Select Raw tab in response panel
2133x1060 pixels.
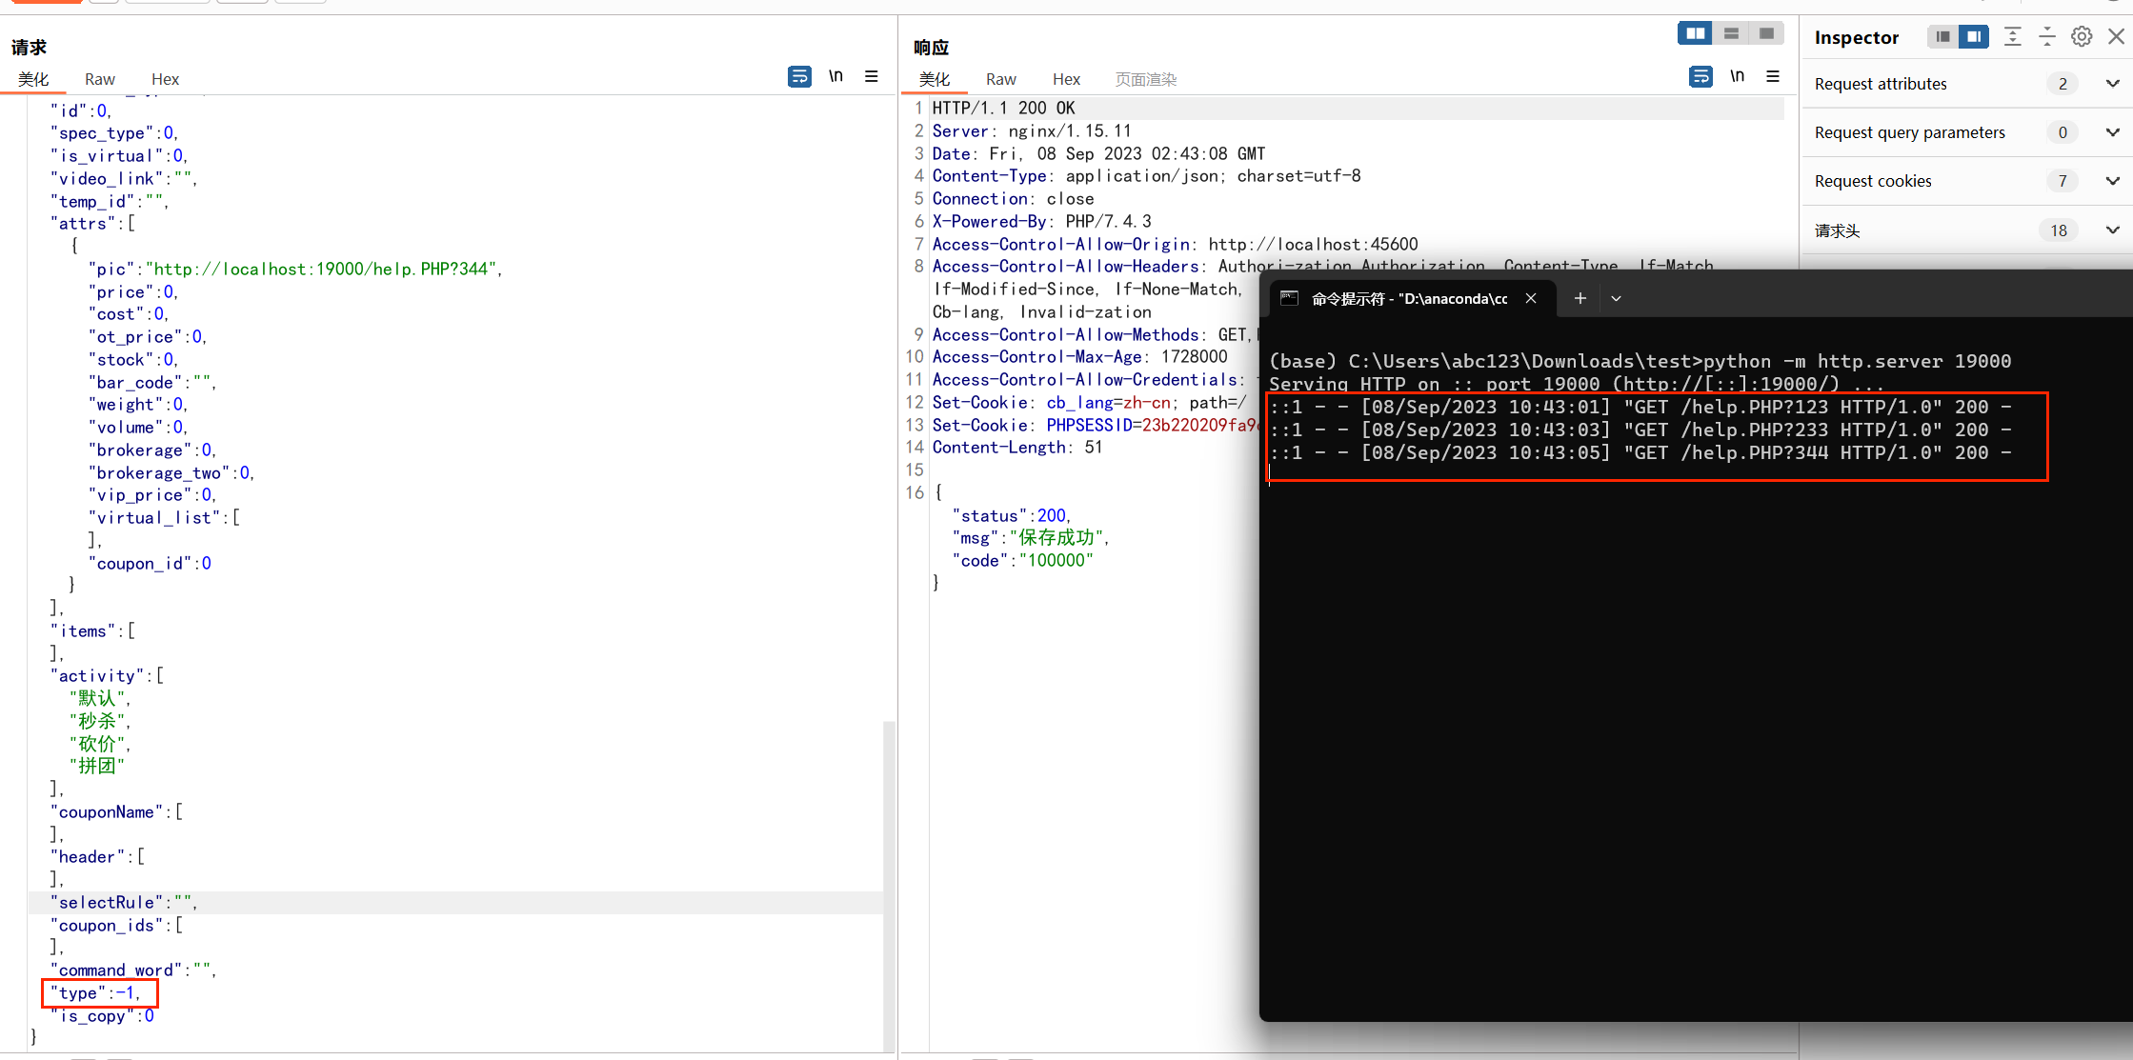pos(1000,79)
